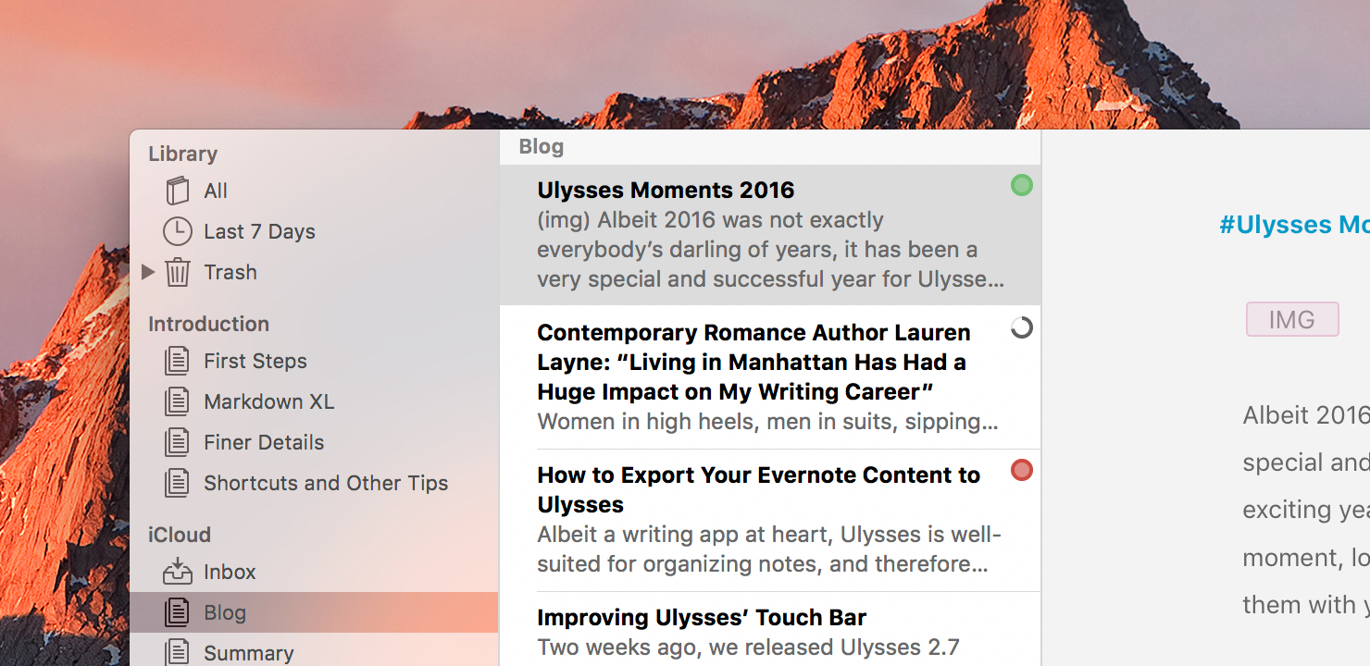
Task: Click the Introduction section header
Action: point(208,324)
